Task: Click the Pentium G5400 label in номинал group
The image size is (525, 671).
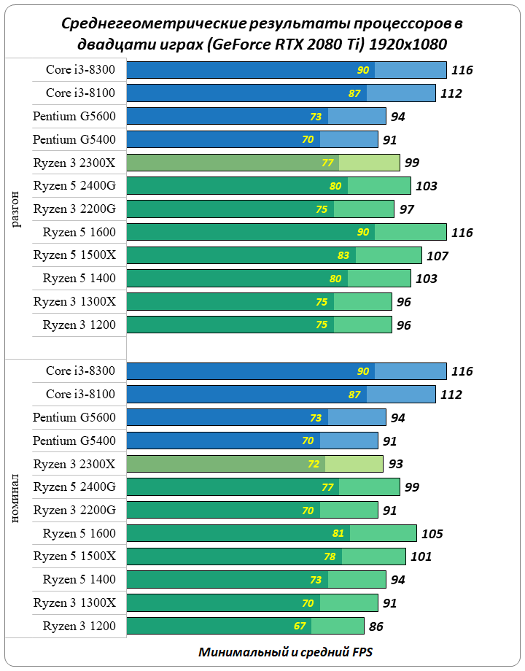Action: (74, 441)
